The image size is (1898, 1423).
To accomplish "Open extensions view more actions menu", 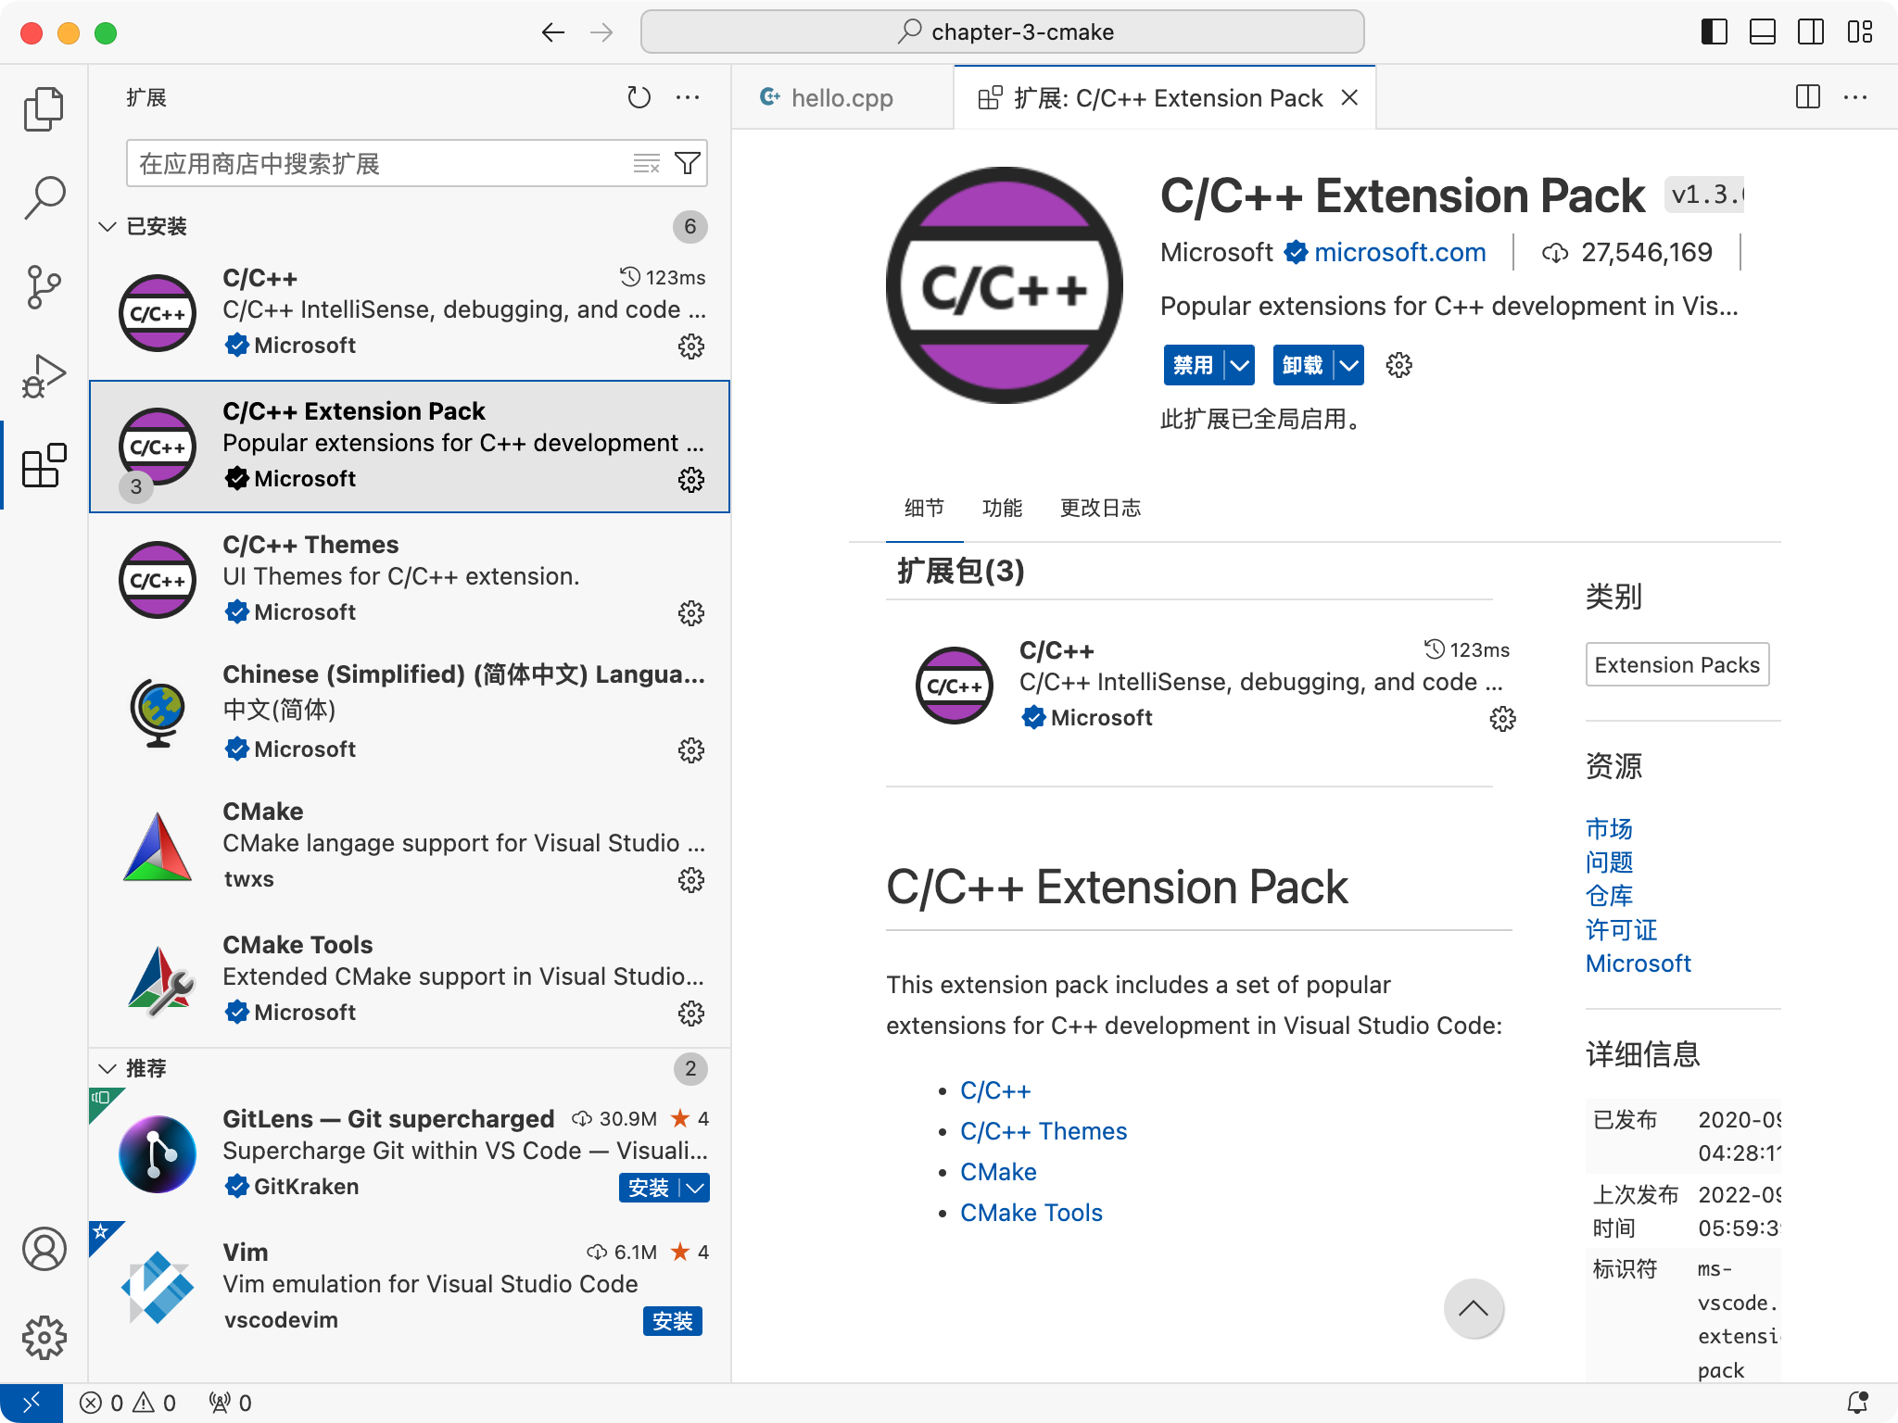I will [688, 97].
